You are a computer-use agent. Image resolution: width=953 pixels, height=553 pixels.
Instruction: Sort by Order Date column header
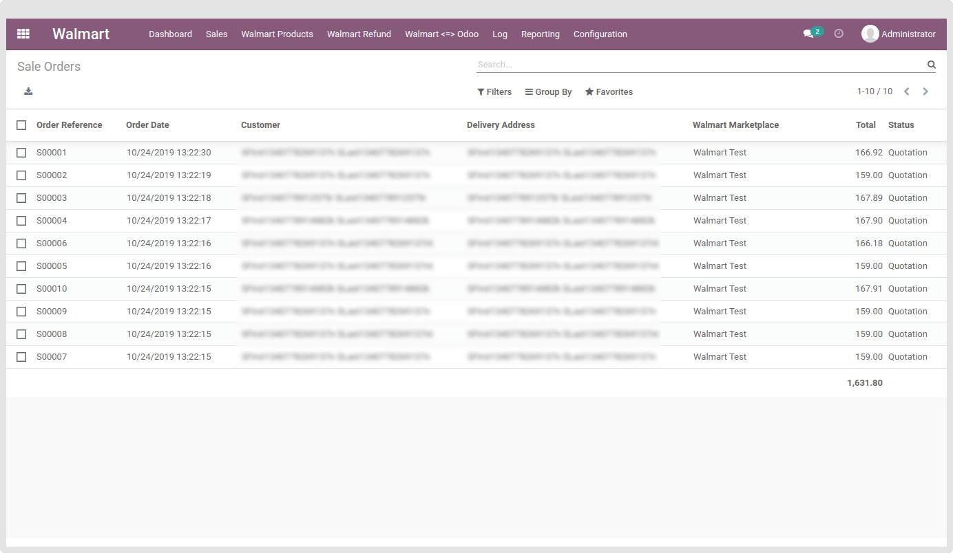point(147,125)
